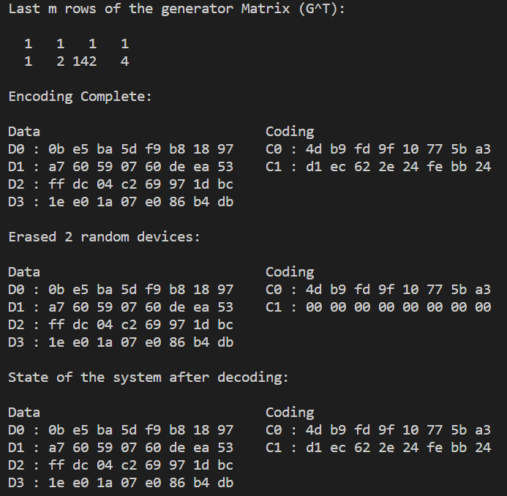Click the C0 row under Encoding Complete
The width and height of the screenshot is (507, 496).
378,149
